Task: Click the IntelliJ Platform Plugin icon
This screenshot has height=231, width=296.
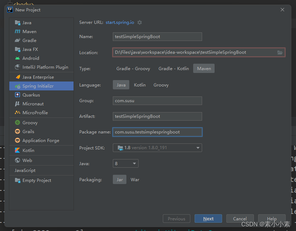Action: [17, 67]
